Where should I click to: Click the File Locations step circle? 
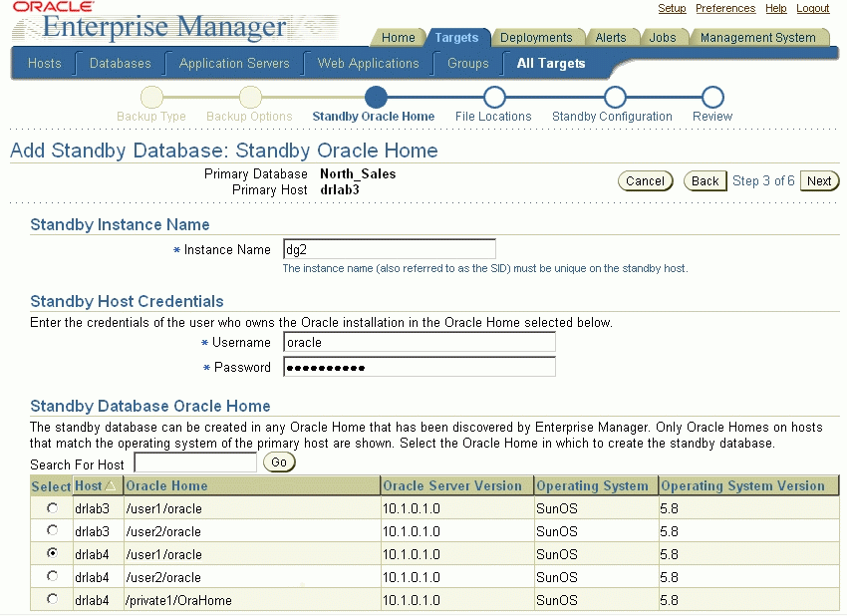point(493,97)
